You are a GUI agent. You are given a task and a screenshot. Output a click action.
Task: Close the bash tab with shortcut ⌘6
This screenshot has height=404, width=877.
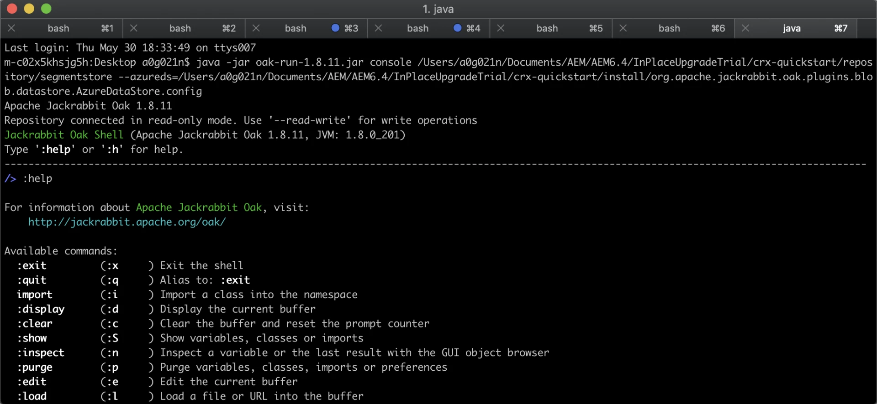623,28
